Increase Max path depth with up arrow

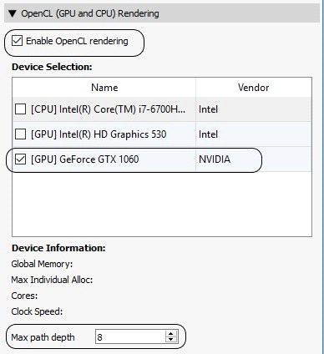point(171,333)
